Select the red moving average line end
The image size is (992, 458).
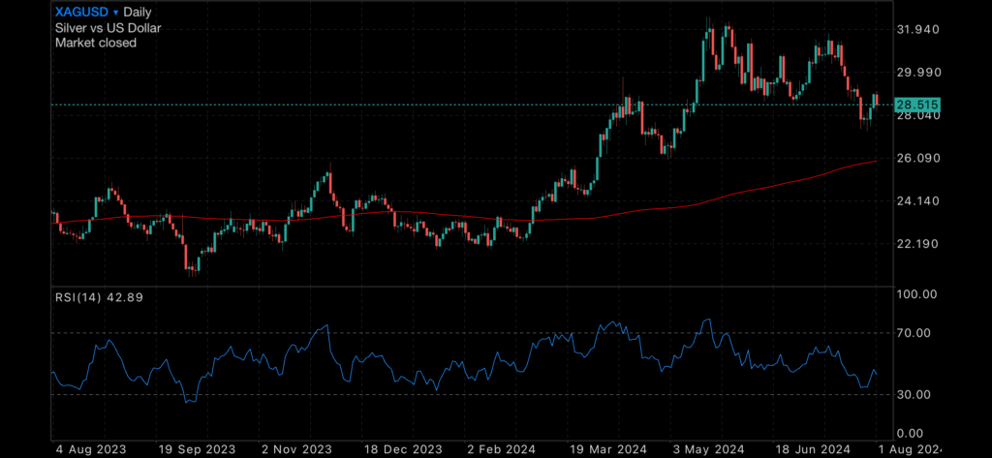coord(875,162)
